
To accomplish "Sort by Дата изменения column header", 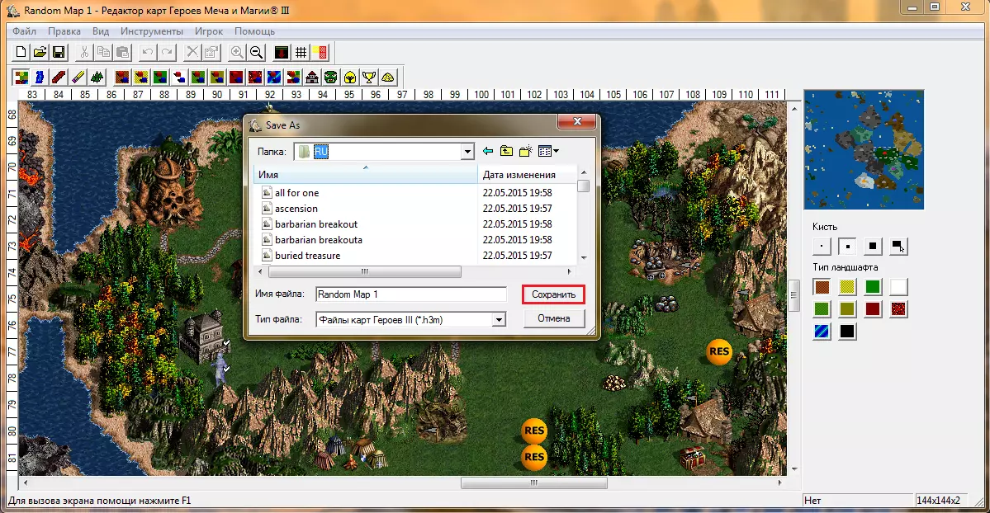I will 527,174.
